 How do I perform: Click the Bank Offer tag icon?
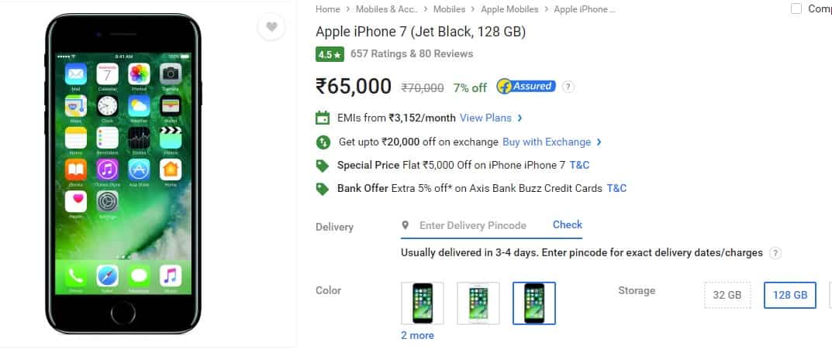(322, 189)
